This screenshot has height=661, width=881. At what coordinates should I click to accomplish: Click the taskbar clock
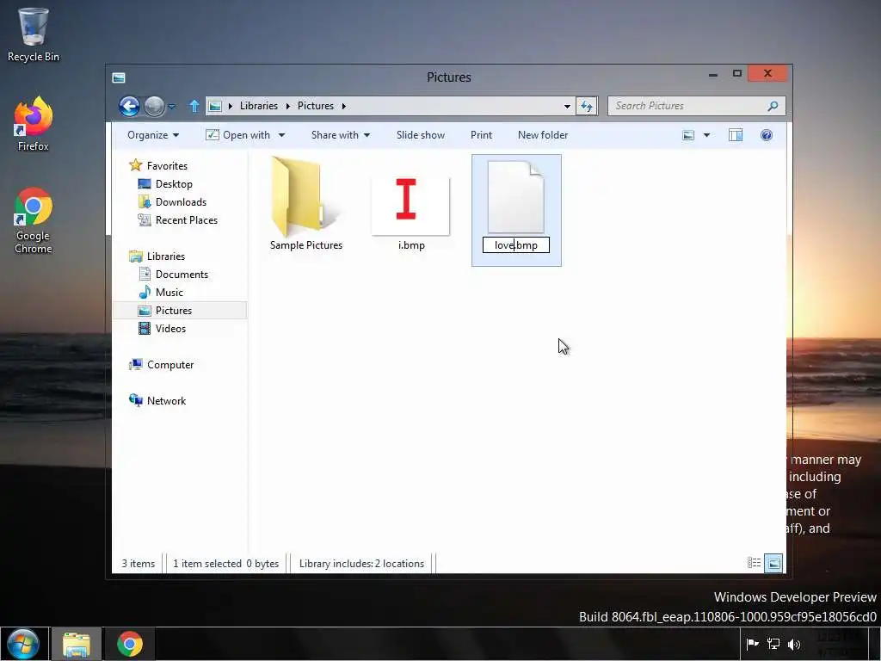[838, 644]
